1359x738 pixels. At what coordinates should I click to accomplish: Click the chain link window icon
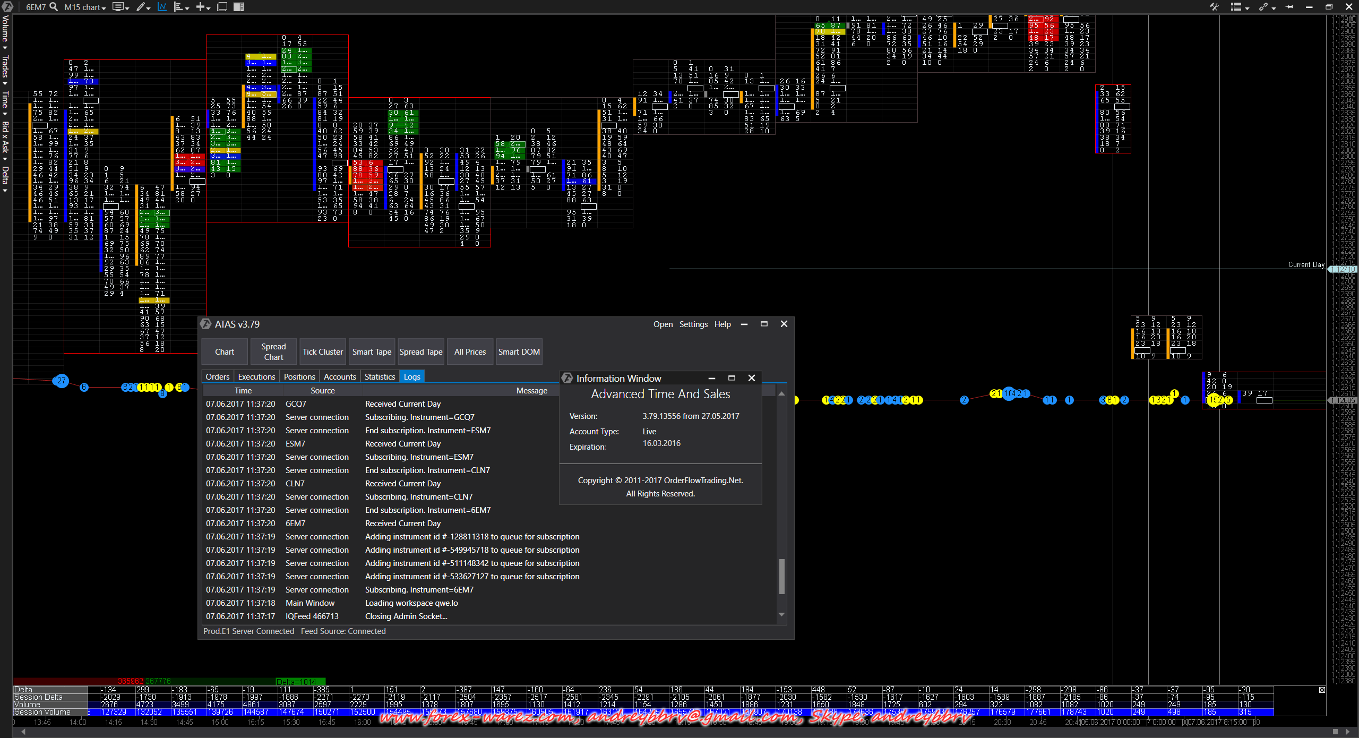click(x=1263, y=7)
